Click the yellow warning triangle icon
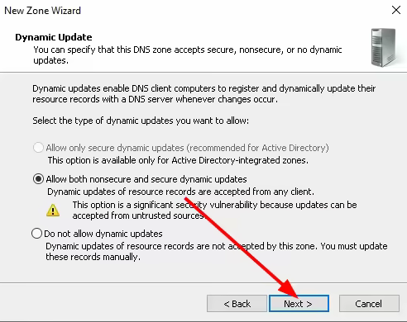This screenshot has width=407, height=322. (53, 211)
